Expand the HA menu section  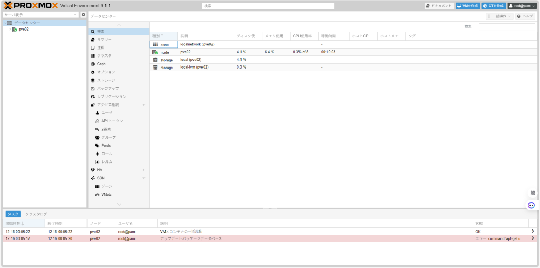click(144, 170)
